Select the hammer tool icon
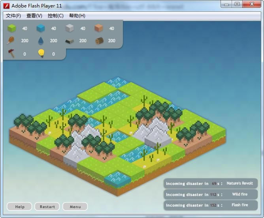 [x=11, y=54]
